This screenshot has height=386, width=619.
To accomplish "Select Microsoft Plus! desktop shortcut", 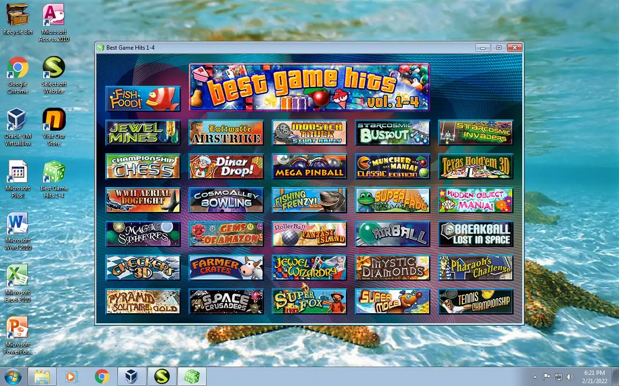I will click(18, 179).
